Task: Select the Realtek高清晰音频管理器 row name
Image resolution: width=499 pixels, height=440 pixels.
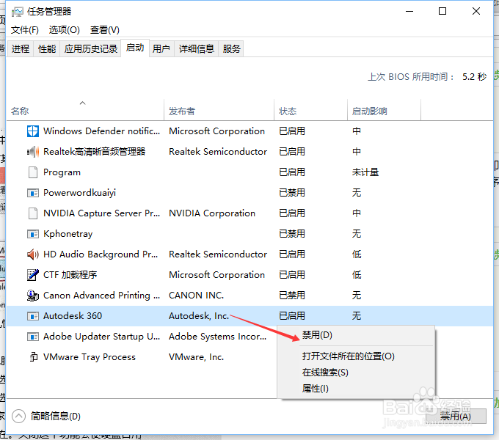Action: [x=94, y=152]
